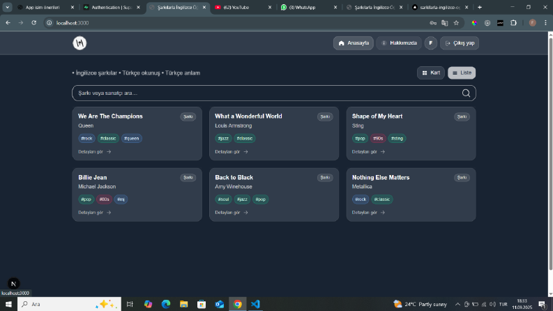Viewport: 553px width, 311px height.
Task: Click the magnifier search icon
Action: [466, 93]
